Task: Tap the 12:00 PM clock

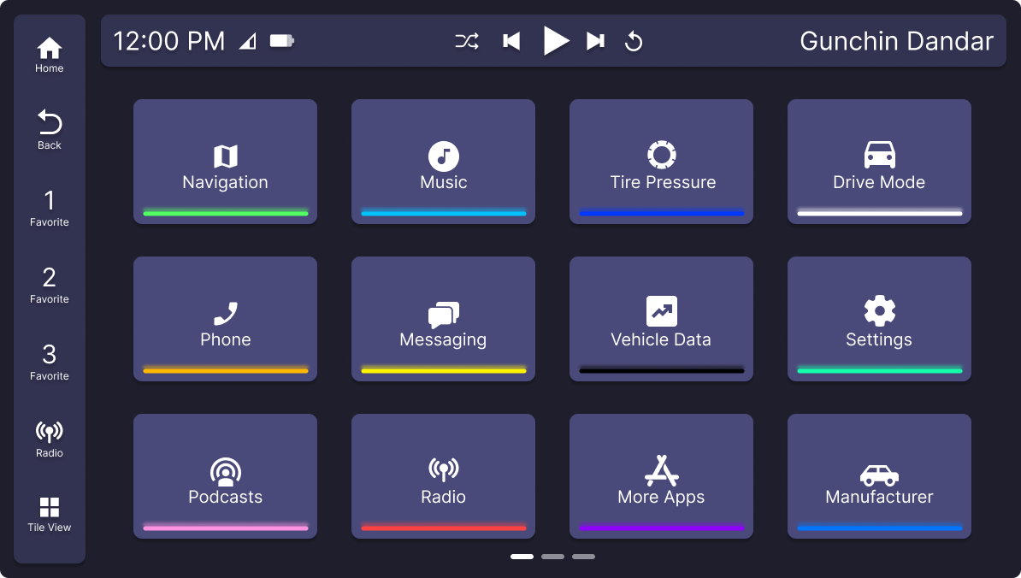Action: (x=169, y=41)
